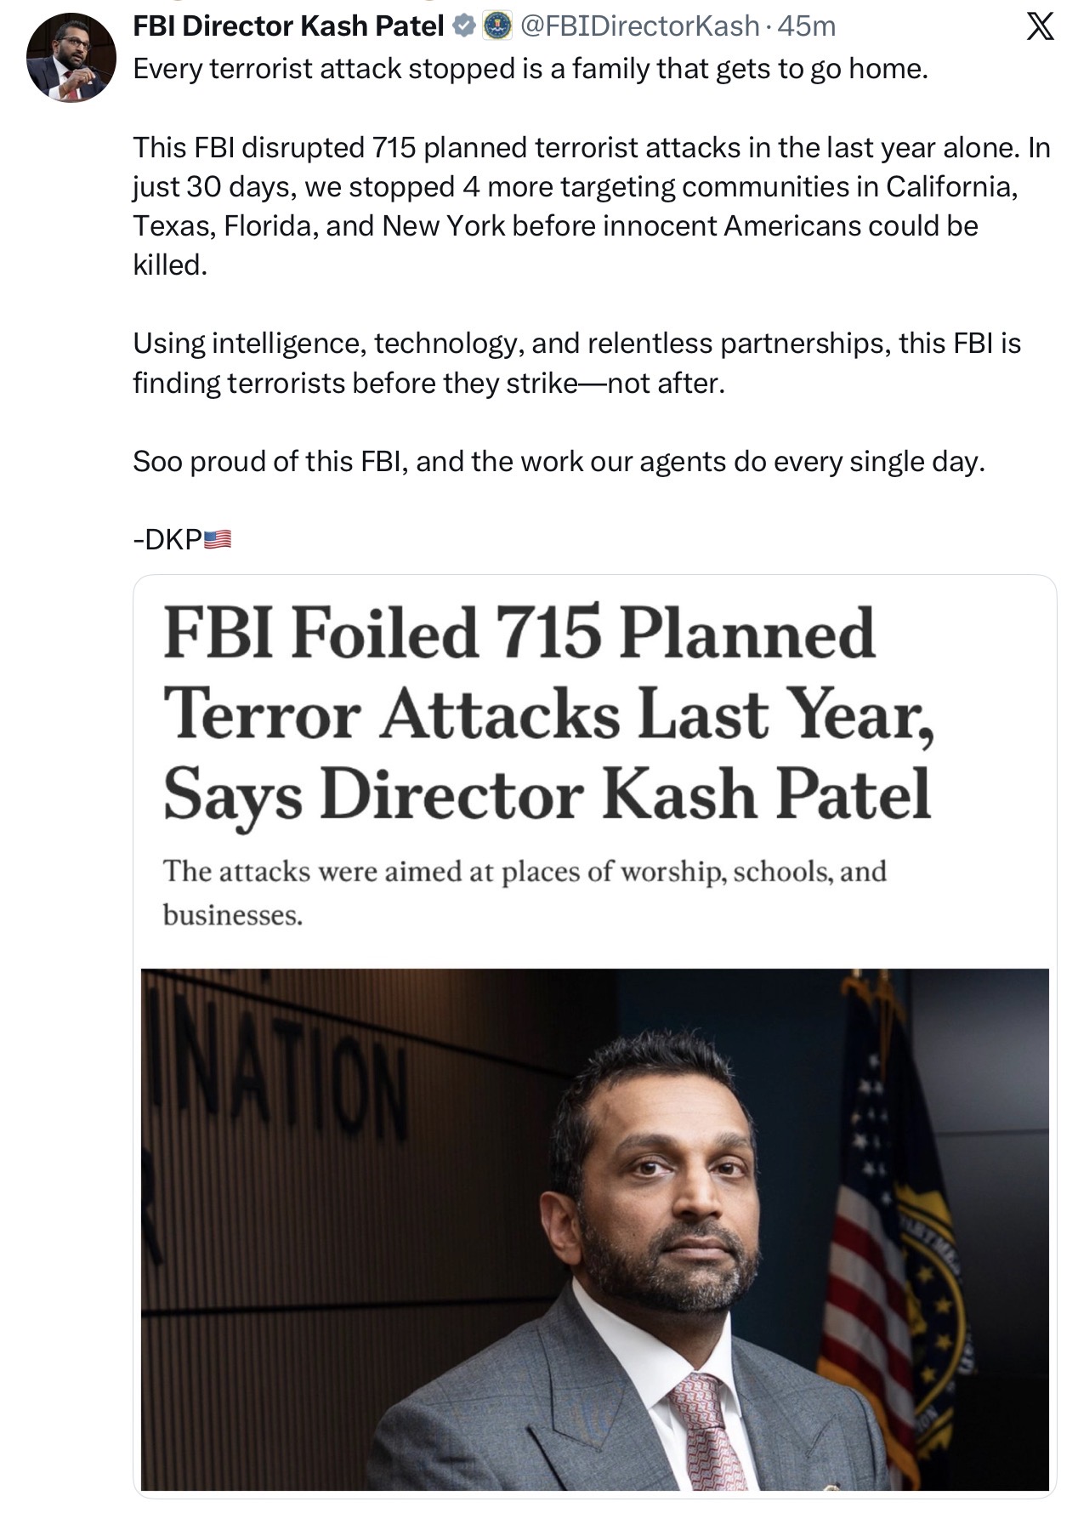This screenshot has height=1513, width=1078.
Task: Click the US flag emoji after -DKP
Action: tap(218, 539)
